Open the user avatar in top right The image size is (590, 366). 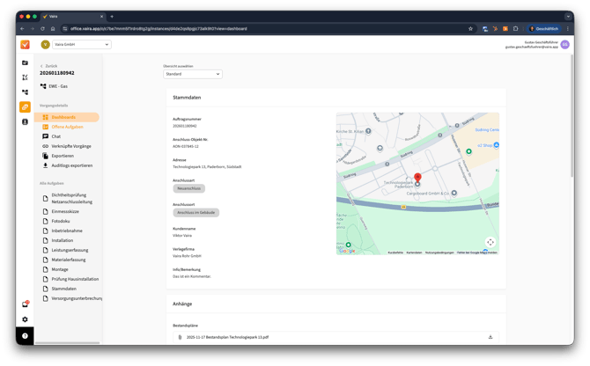click(565, 44)
